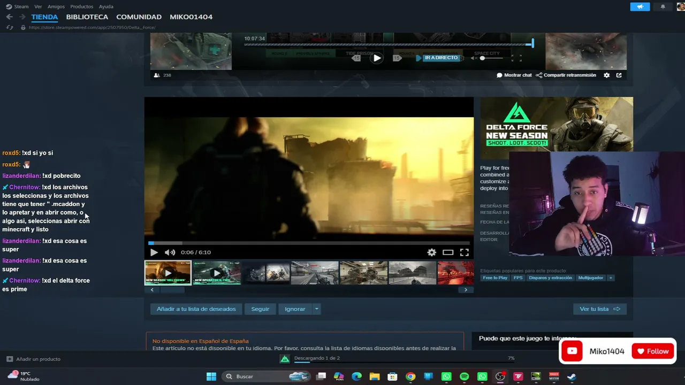Open the BIBLIOTECA tab
The width and height of the screenshot is (685, 385).
click(87, 17)
